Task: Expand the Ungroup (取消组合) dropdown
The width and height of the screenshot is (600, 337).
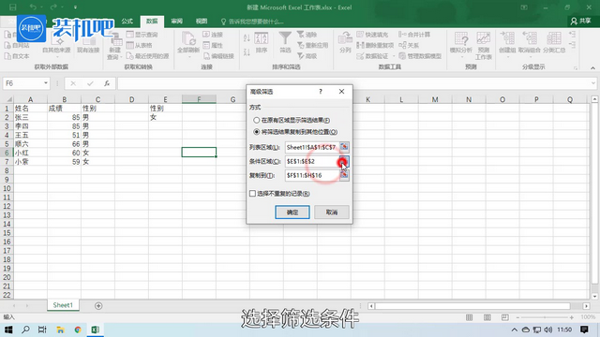Action: (530, 57)
